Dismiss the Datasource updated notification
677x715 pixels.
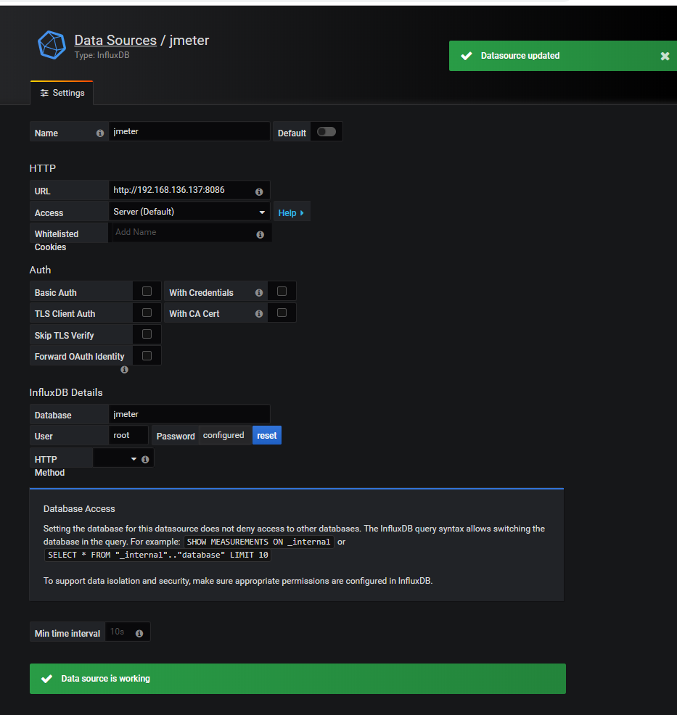665,56
